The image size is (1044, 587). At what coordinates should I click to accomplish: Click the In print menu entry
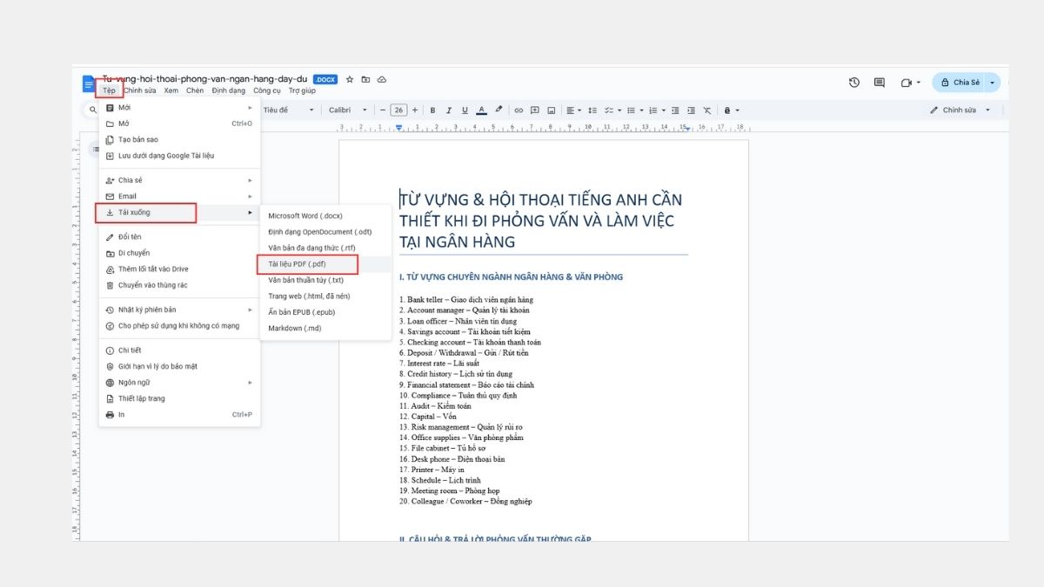click(178, 415)
